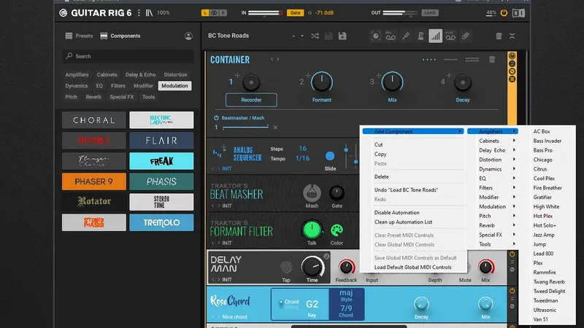Viewport: 584px width, 328px height.
Task: Select Undo "Load BC Tone Roads"
Action: (406, 190)
